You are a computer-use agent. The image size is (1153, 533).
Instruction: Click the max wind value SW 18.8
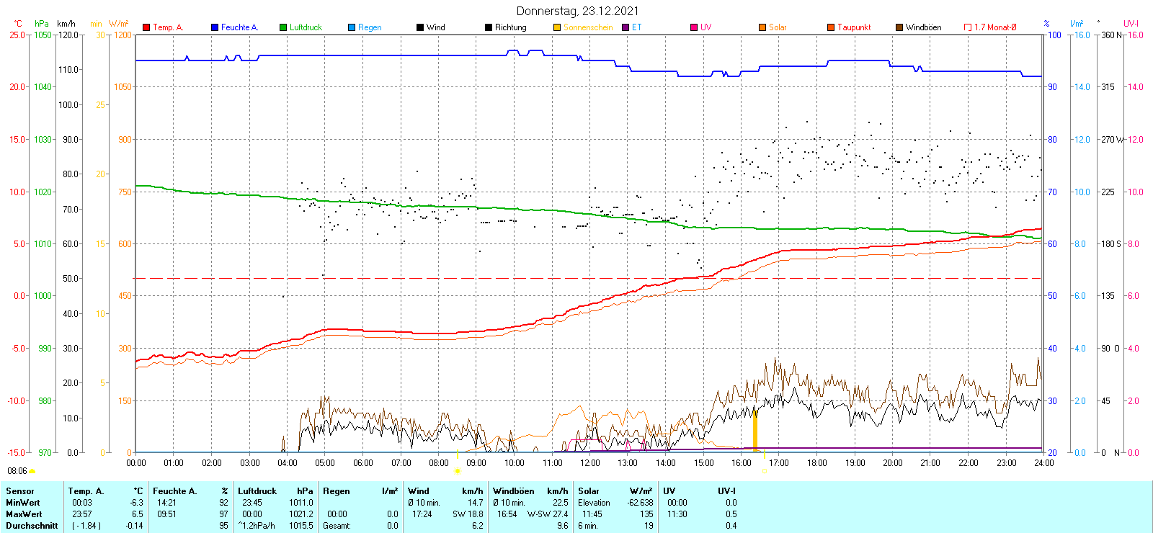point(468,514)
